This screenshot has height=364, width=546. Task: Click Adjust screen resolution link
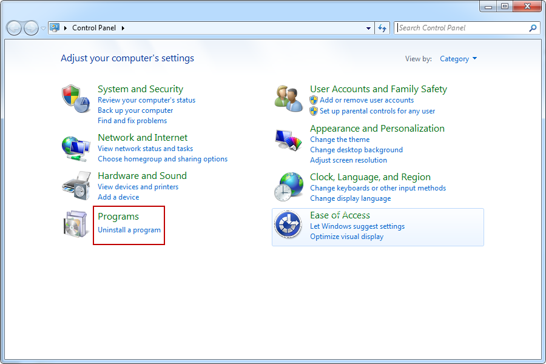click(x=348, y=160)
